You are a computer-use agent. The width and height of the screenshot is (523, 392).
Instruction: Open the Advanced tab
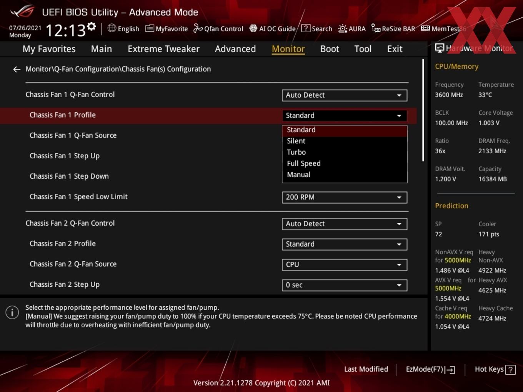click(235, 49)
